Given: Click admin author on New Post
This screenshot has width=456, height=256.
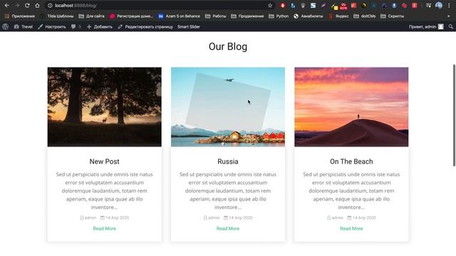Looking at the screenshot, I should tap(88, 218).
